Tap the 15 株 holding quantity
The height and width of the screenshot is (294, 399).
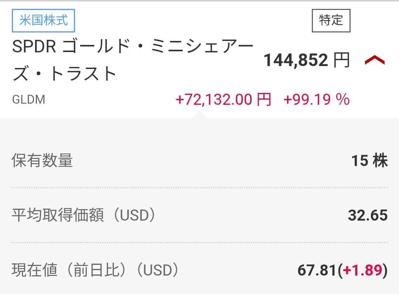pyautogui.click(x=369, y=161)
